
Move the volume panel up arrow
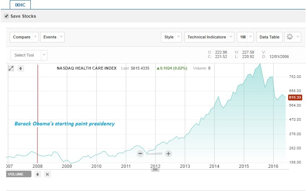(38, 174)
